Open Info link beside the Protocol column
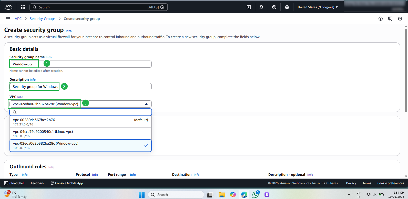Image resolution: width=408 pixels, height=199 pixels. pos(95,175)
